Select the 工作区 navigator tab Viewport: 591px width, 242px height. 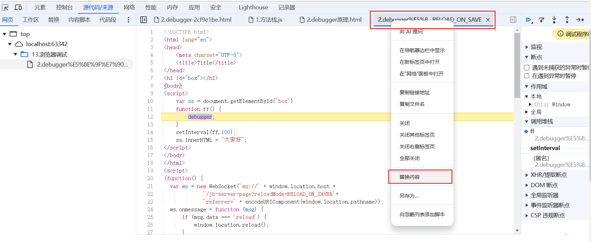click(x=31, y=20)
